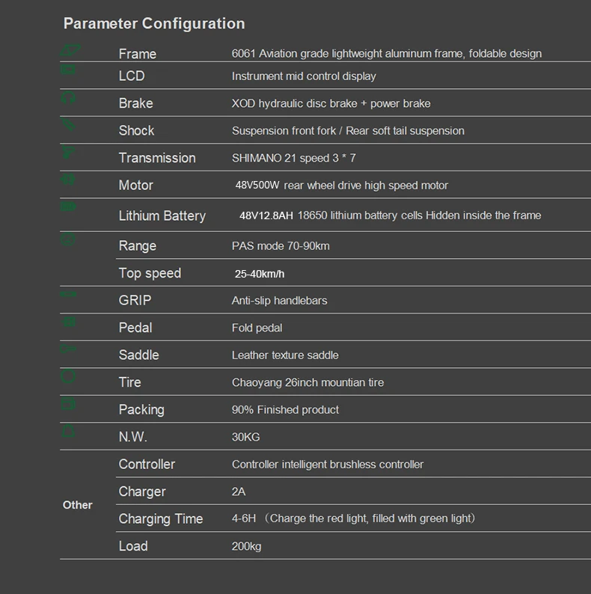Click the Controller row label

click(147, 465)
